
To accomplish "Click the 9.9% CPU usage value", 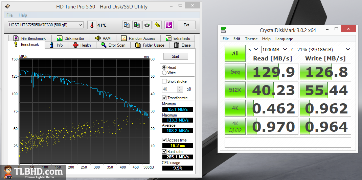I will pos(178,168).
